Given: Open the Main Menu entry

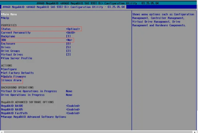Looking at the screenshot, I should click(x=10, y=14).
